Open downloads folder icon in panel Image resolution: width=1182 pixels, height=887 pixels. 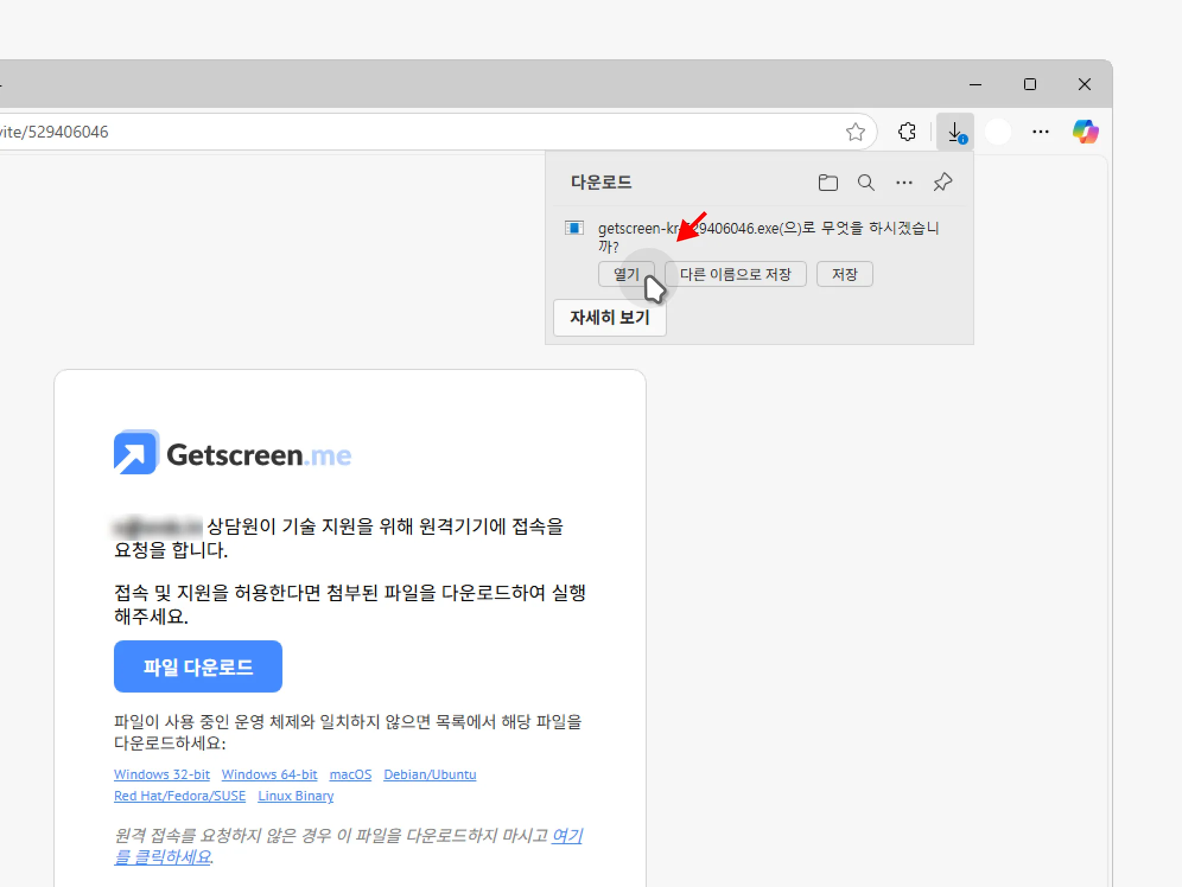(828, 183)
